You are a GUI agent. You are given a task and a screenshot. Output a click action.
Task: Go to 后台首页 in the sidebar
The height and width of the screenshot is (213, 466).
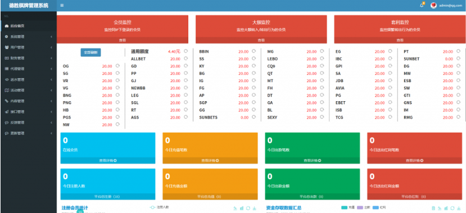pyautogui.click(x=28, y=26)
